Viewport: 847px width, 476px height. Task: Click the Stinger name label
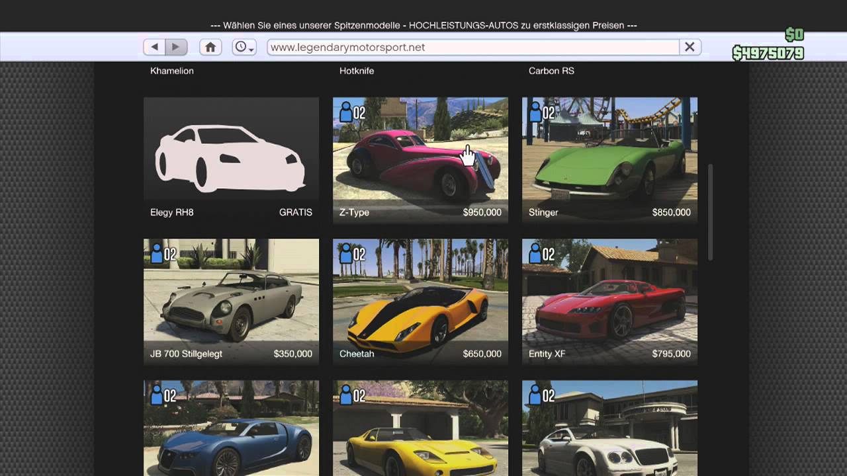[x=543, y=212]
